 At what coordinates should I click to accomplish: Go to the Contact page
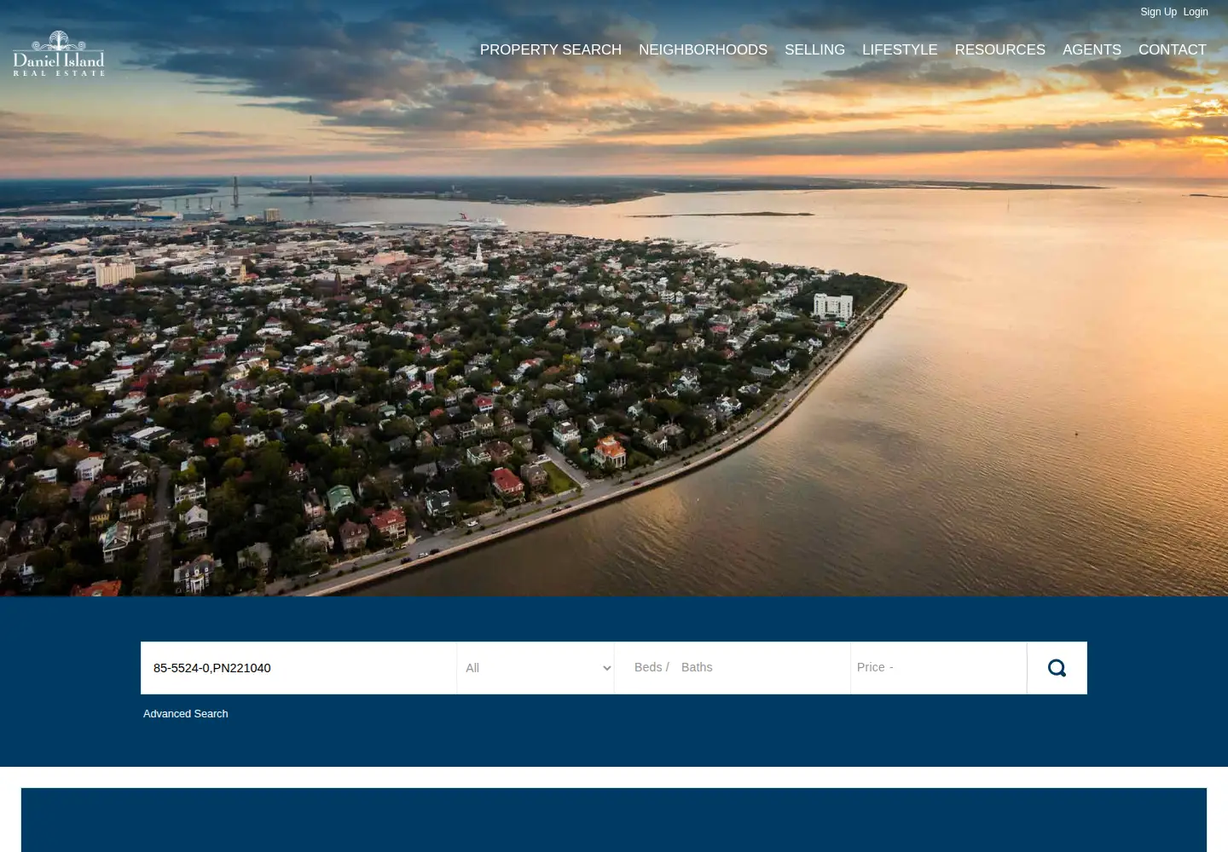[x=1173, y=50]
